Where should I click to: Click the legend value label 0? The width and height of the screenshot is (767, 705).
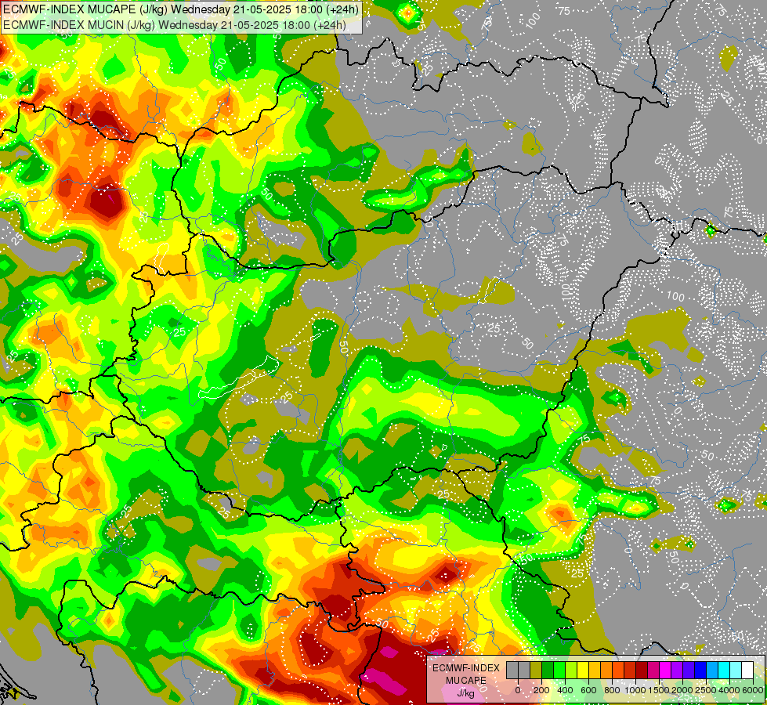(518, 690)
